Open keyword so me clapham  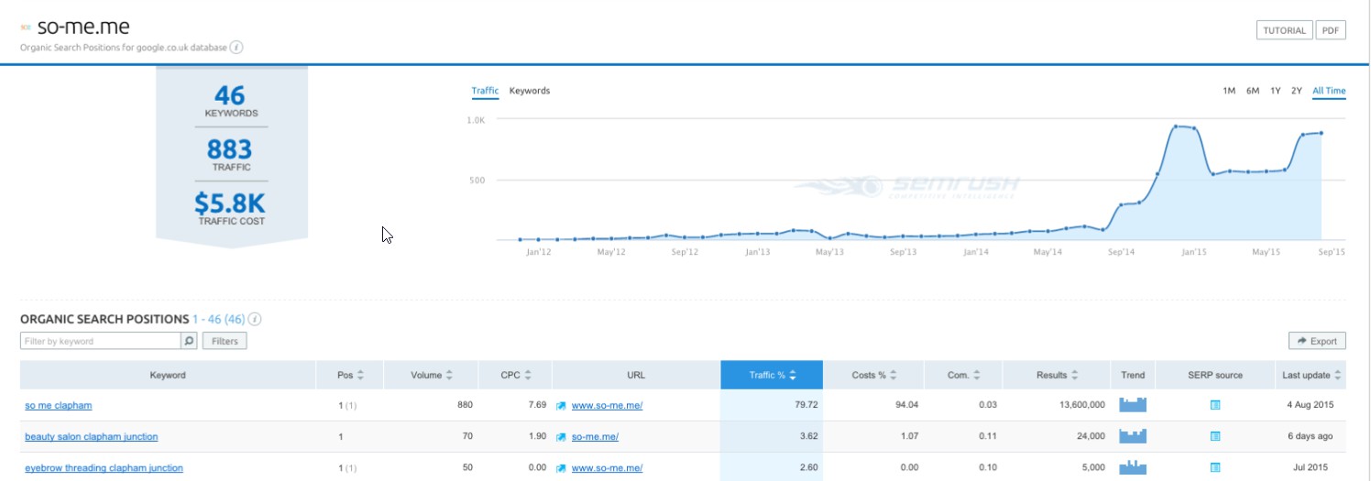pos(58,405)
